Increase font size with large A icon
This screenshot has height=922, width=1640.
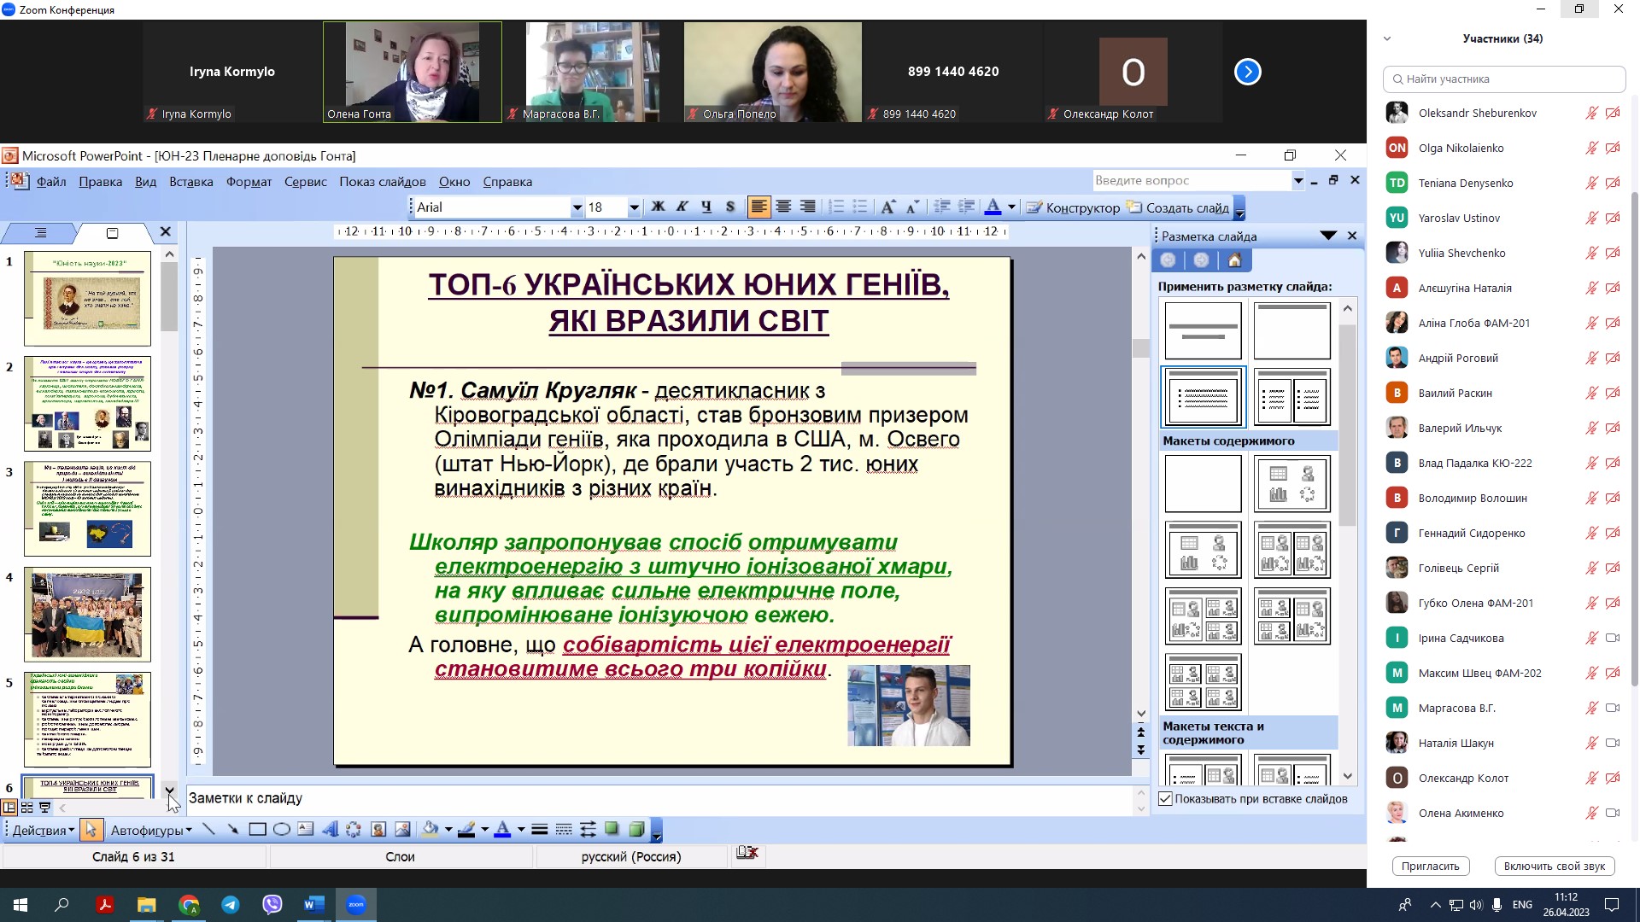tap(888, 207)
